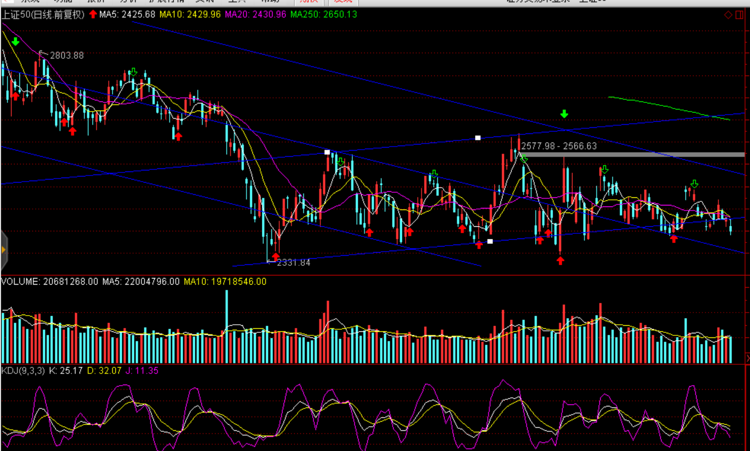Click the 2577.98 - 2566.63 price label
The height and width of the screenshot is (451, 750).
point(559,146)
